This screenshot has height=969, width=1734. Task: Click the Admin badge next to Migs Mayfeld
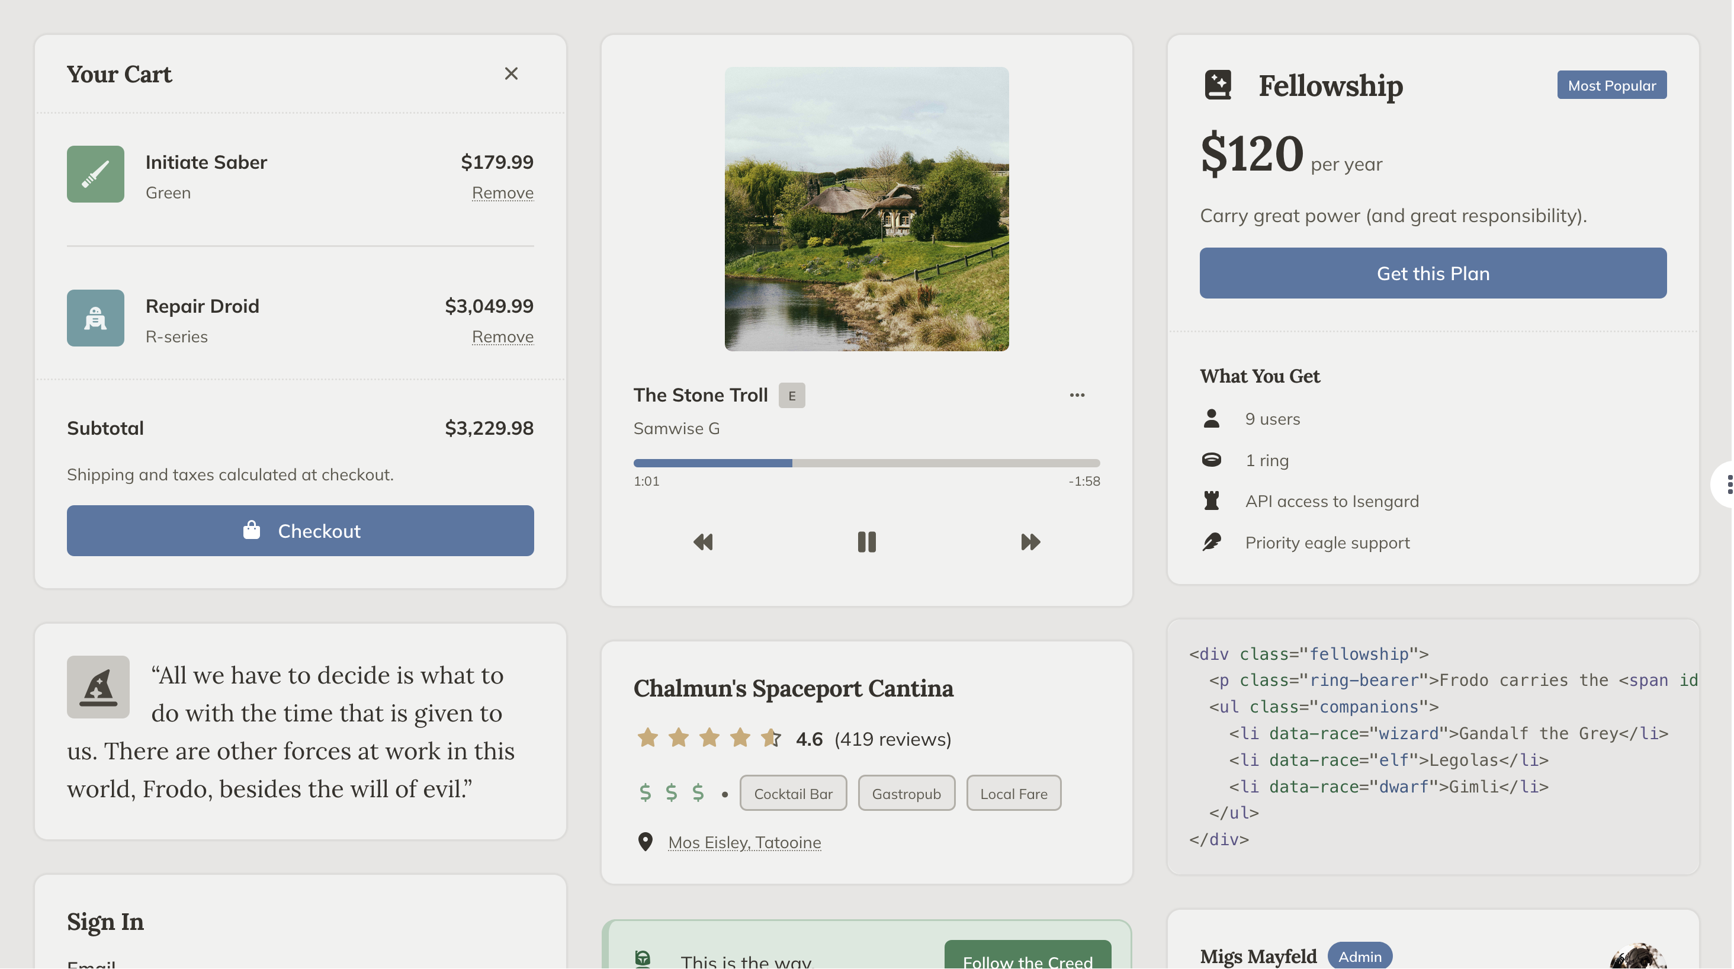tap(1360, 956)
